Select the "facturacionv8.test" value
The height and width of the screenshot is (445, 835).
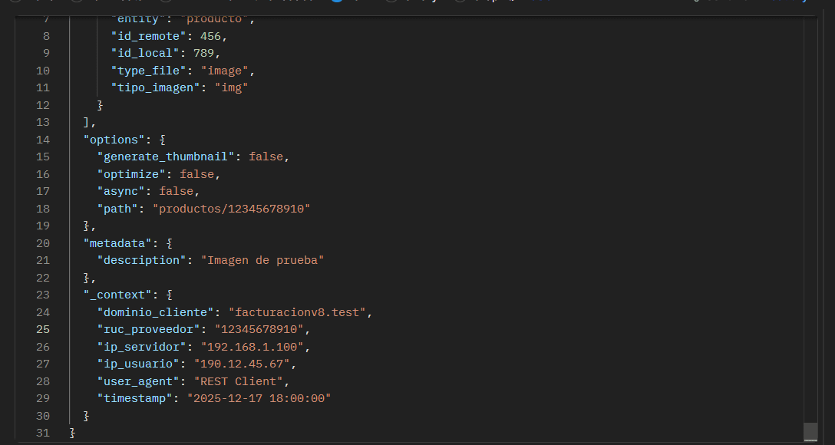[x=297, y=312]
